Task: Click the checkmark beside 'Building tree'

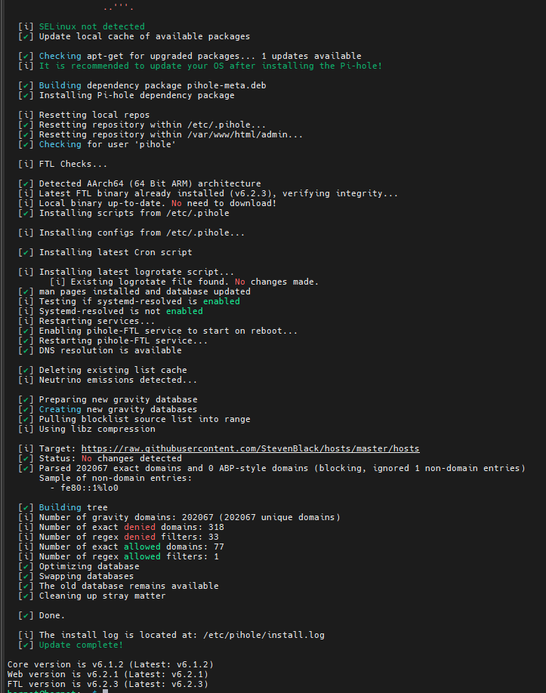Action: click(x=26, y=507)
